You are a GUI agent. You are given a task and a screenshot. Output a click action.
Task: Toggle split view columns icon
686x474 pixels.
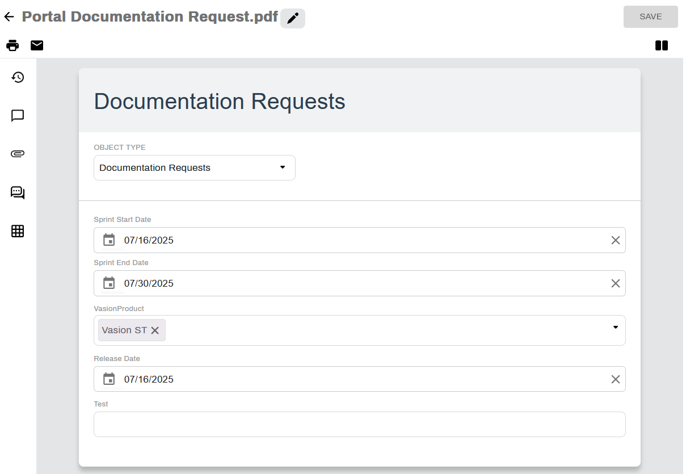pos(662,45)
